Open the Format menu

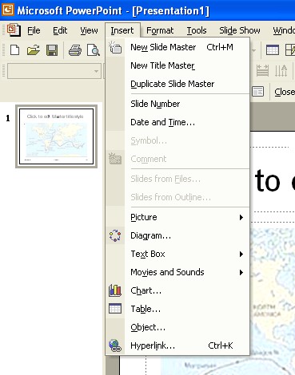160,30
